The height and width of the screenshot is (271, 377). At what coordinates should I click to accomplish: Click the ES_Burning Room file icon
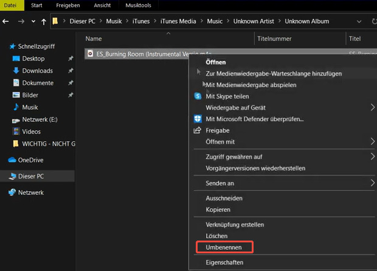[91, 54]
